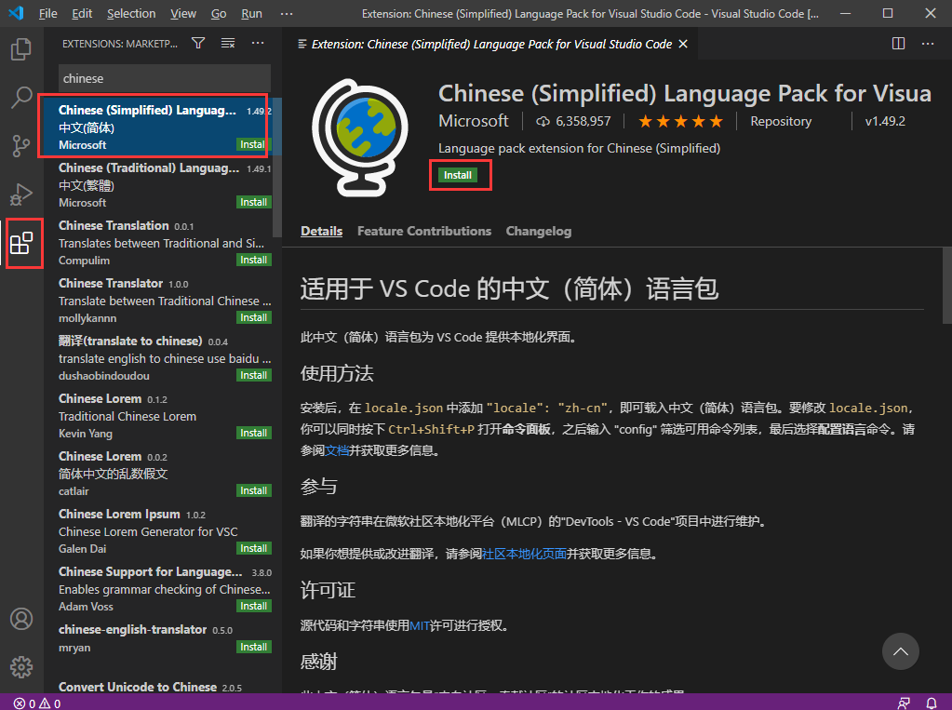Open the Explorer view in activity bar
The width and height of the screenshot is (952, 710).
coord(21,49)
